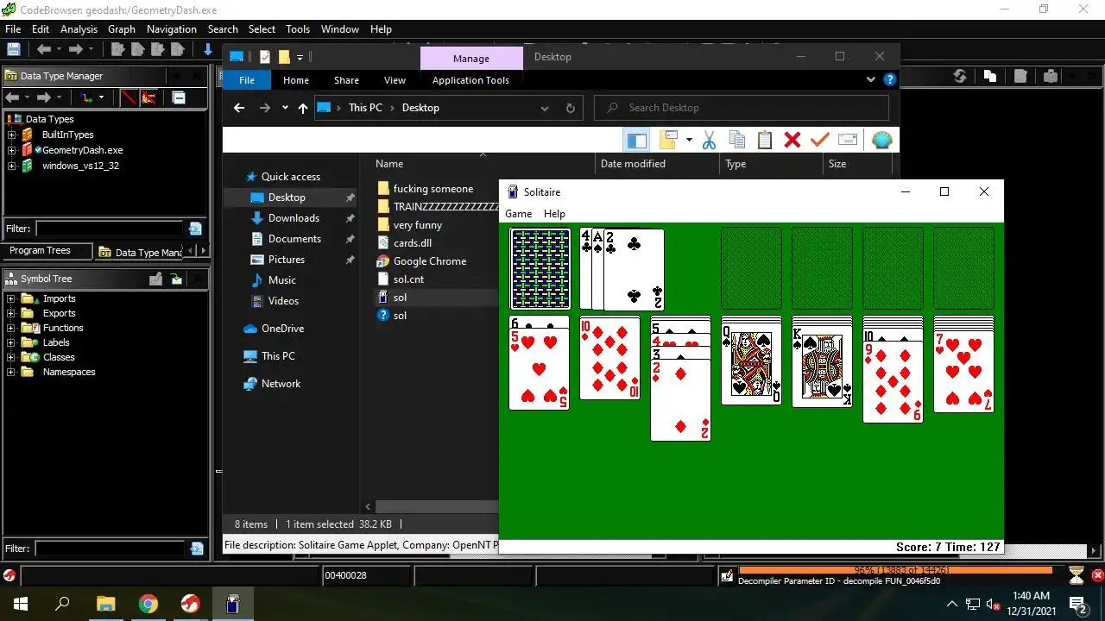Open the Explorer address bar history dropdown

545,108
